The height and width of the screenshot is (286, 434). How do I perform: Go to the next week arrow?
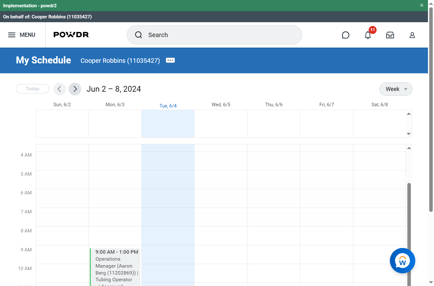75,89
